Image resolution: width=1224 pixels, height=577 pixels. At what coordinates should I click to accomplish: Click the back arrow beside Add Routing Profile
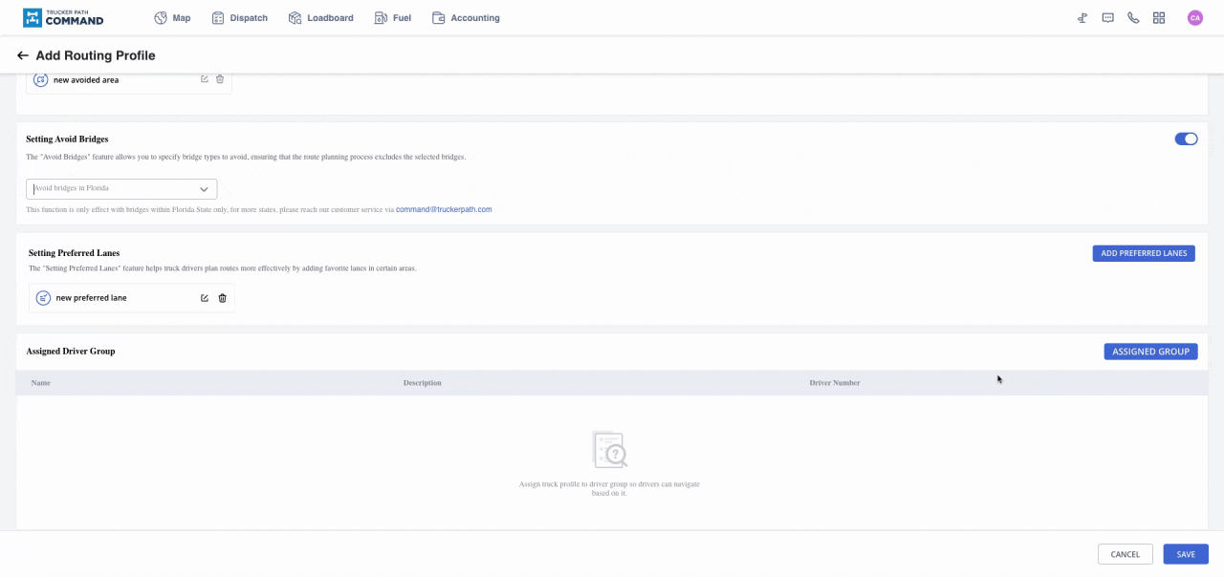pos(23,55)
